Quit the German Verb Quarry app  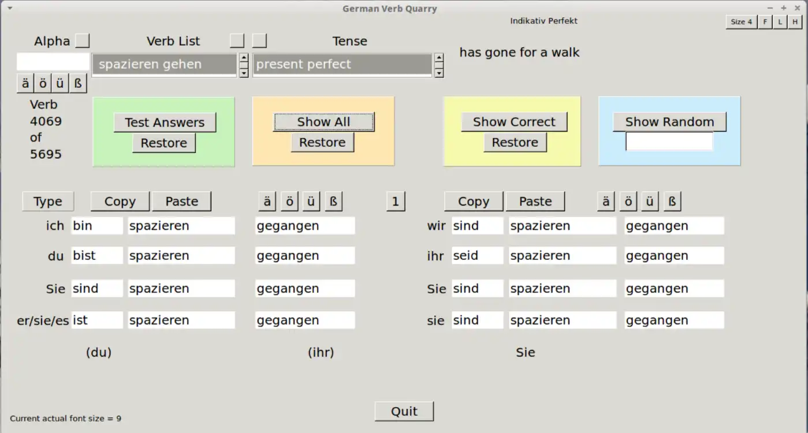(x=404, y=411)
